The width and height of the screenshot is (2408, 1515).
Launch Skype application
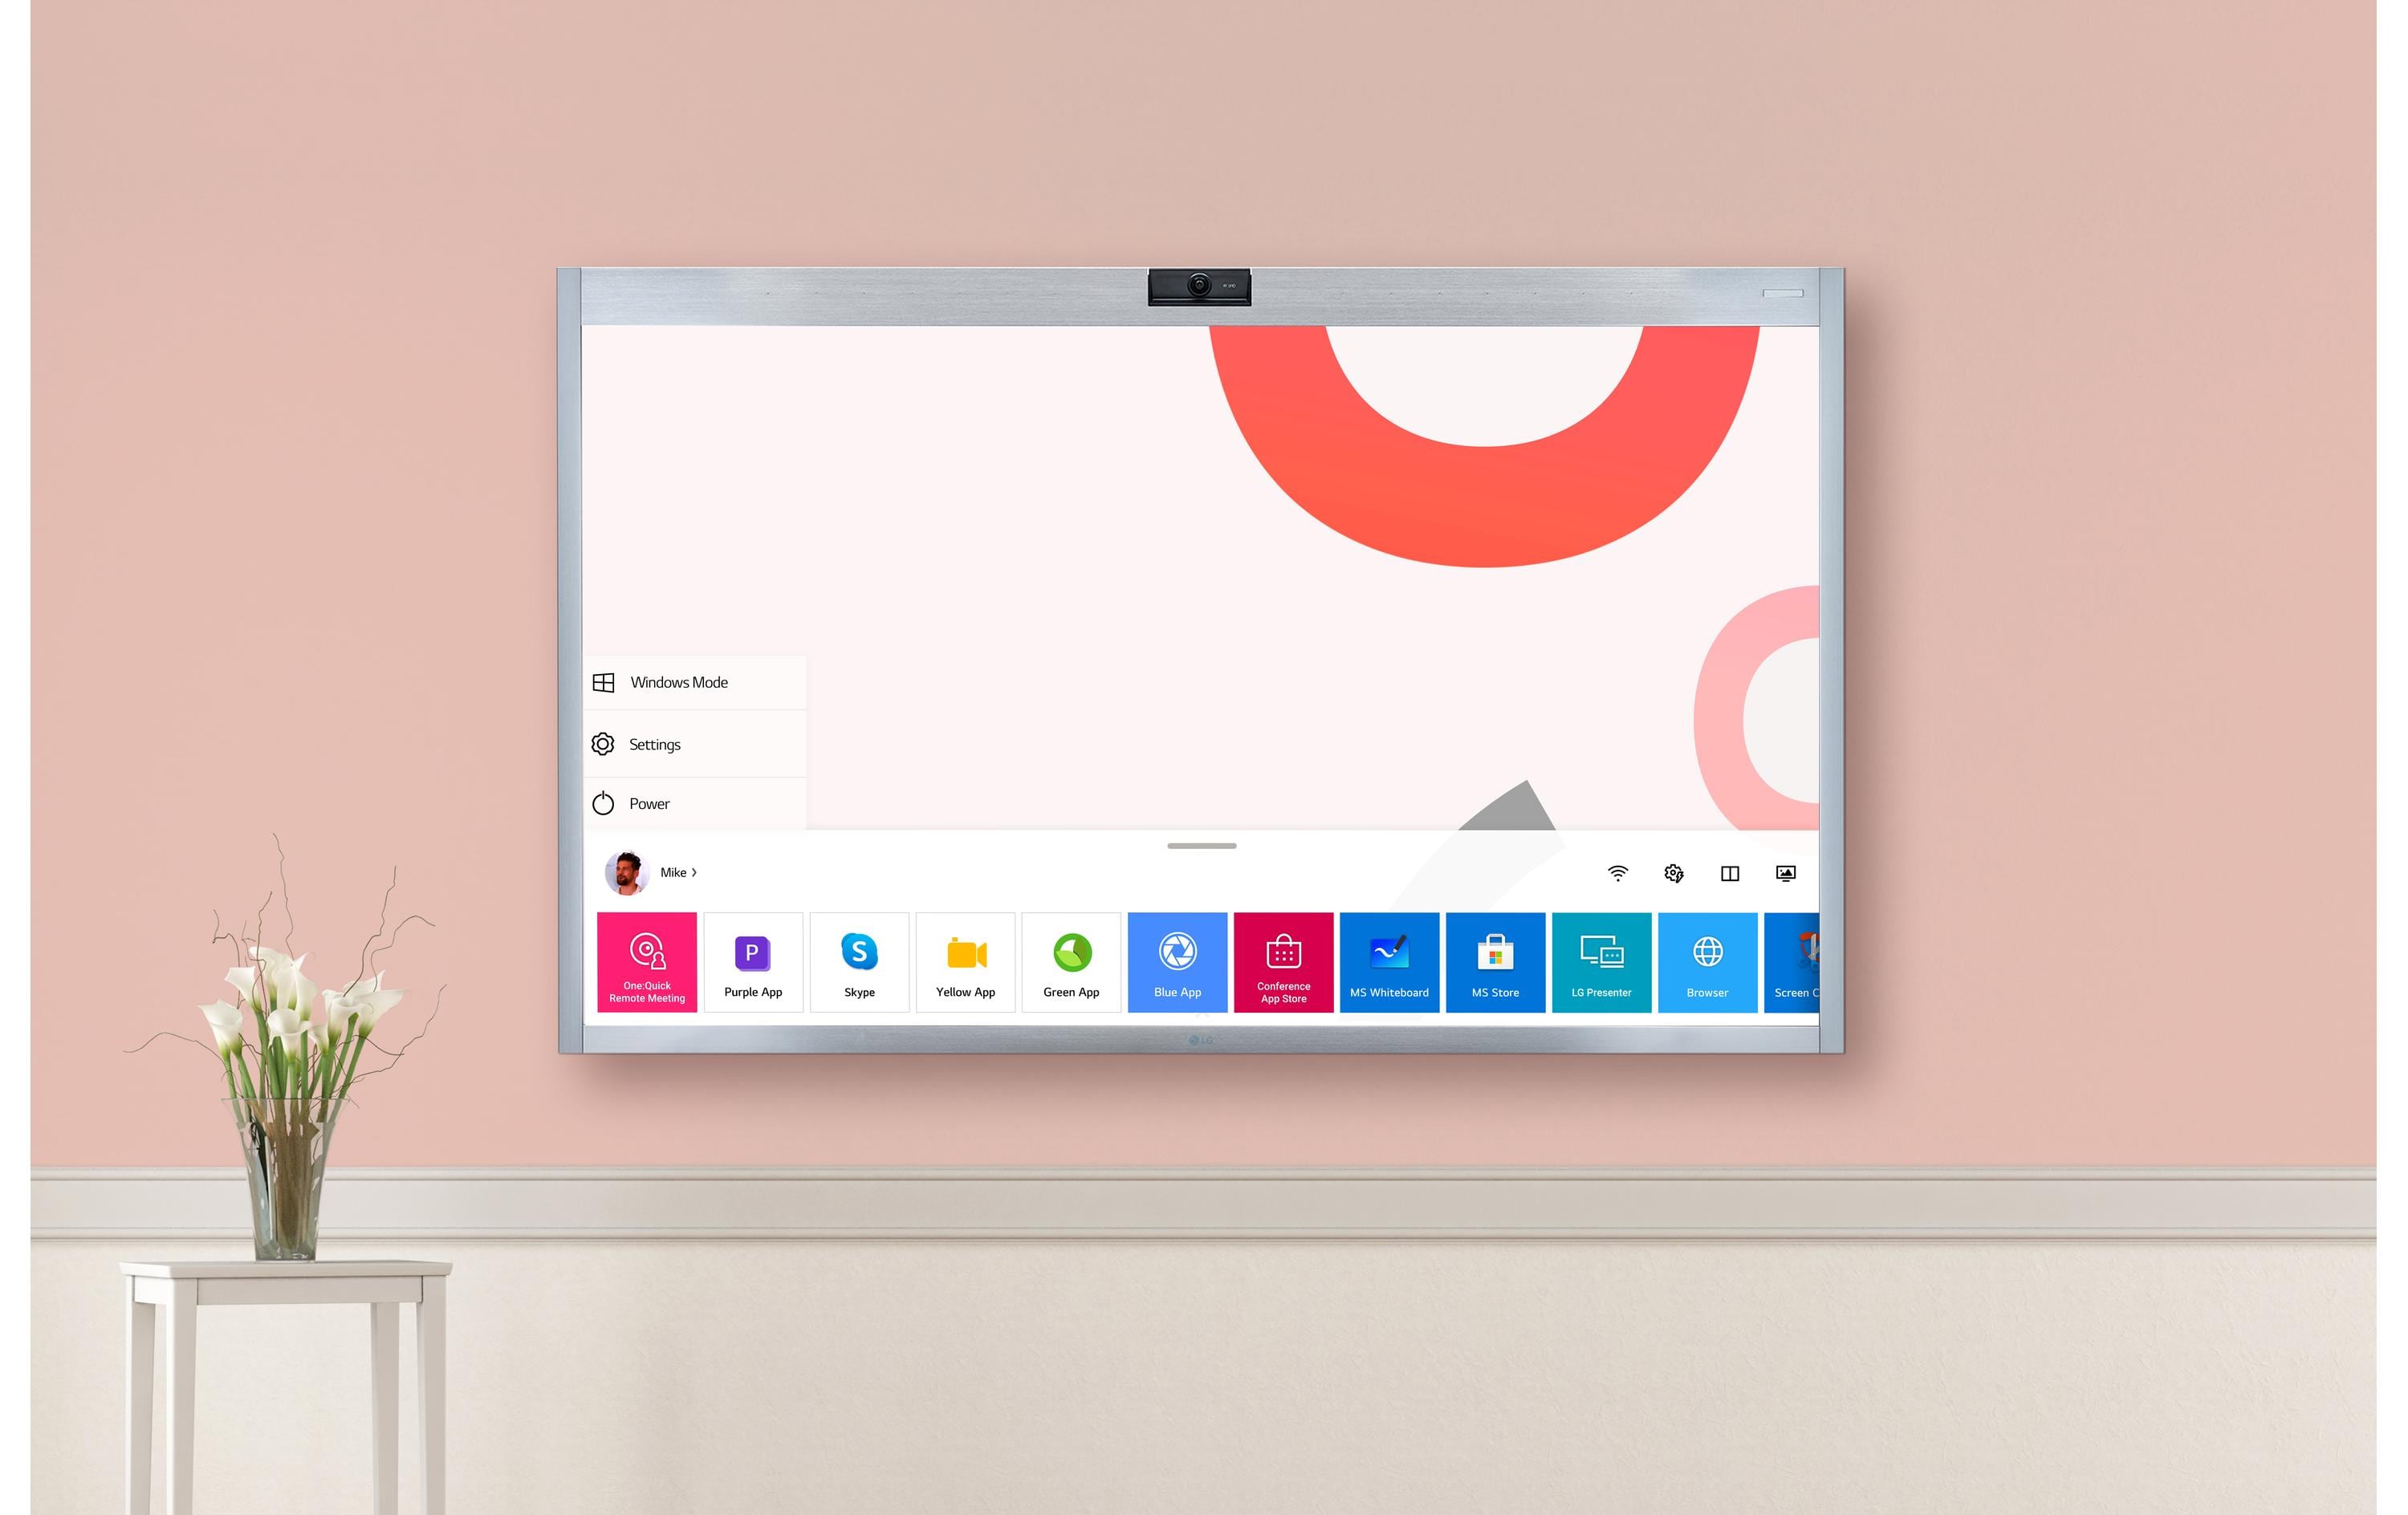860,961
